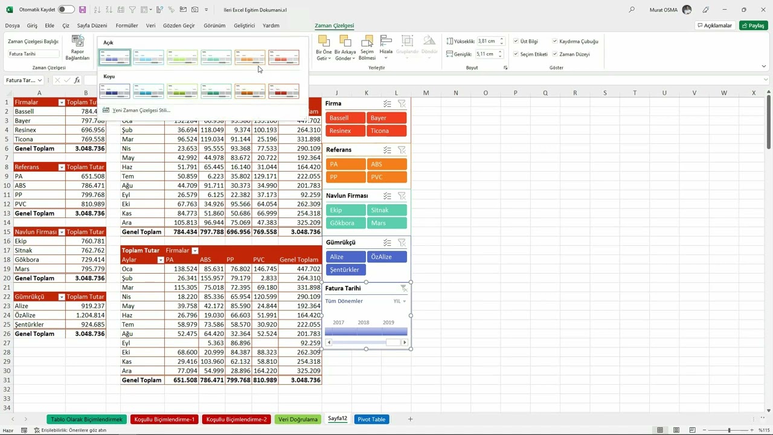This screenshot has width=773, height=435.
Task: Toggle the Otomatik Kaydet switch
Action: pyautogui.click(x=66, y=10)
